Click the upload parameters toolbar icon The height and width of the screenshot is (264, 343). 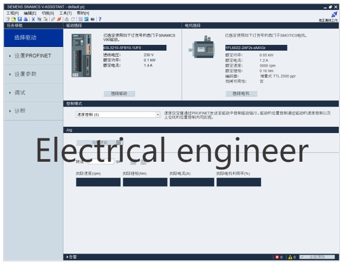pos(67,19)
